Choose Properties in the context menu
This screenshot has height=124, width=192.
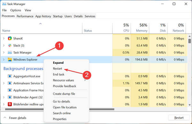60,119
